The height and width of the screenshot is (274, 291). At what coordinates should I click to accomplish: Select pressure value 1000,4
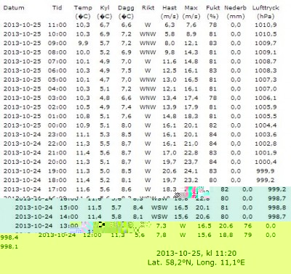(266, 162)
